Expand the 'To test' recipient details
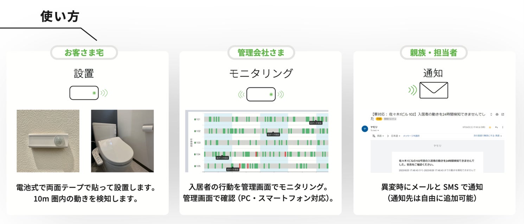 (376, 130)
